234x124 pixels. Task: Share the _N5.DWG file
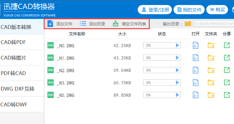click(227, 95)
